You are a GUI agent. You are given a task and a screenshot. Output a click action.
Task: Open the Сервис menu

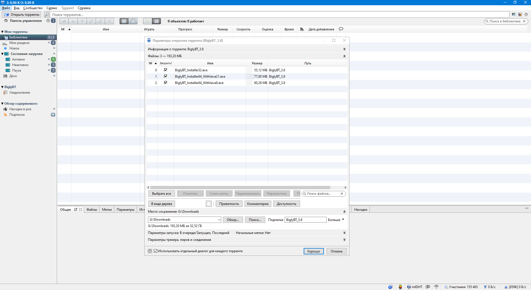(52, 8)
